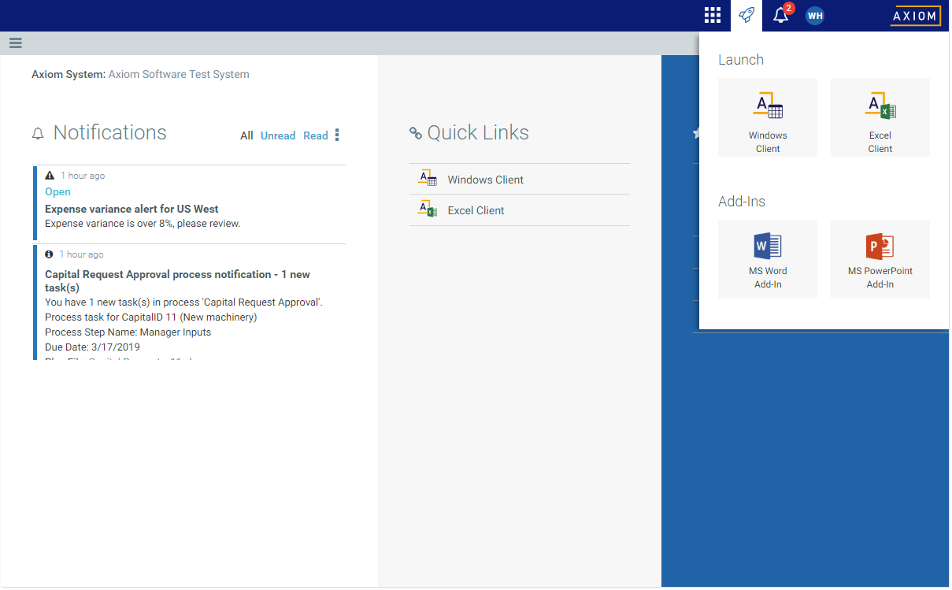Image resolution: width=952 pixels, height=590 pixels.
Task: Open the notifications three-dot options menu
Action: click(337, 135)
